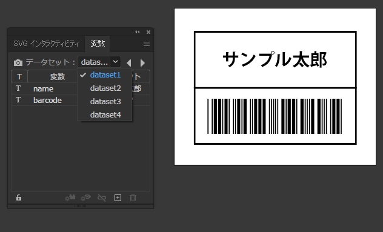Click the barcode graphic on the artboard
Image resolution: width=383 pixels, height=232 pixels.
275,116
